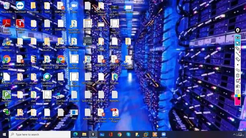Select the PlanMaker 2018 desktop icon
This screenshot has height=138, width=246.
(x=7, y=98)
